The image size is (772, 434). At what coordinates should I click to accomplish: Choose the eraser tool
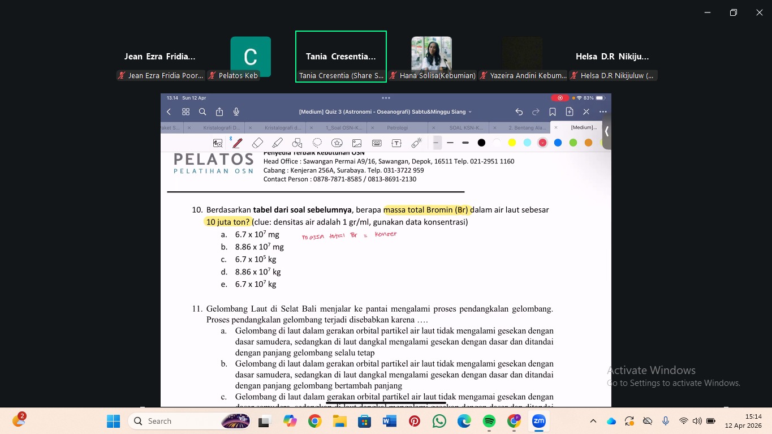257,143
